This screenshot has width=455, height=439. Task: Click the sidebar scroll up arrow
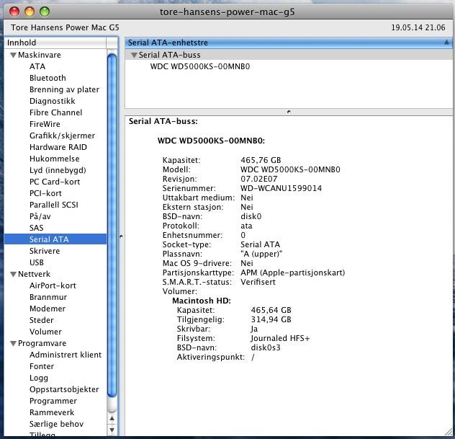click(112, 419)
